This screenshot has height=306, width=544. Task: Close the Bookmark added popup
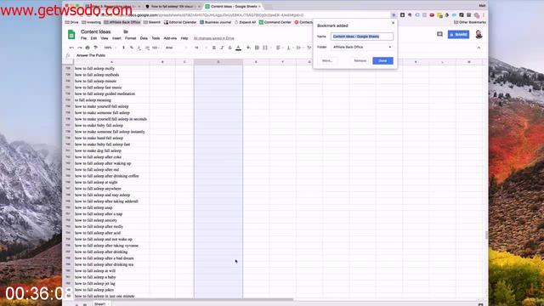[393, 23]
